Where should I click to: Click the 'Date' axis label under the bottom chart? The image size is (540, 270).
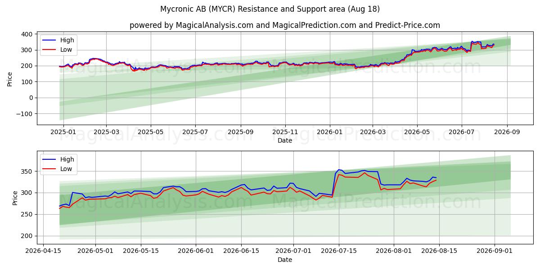285,260
